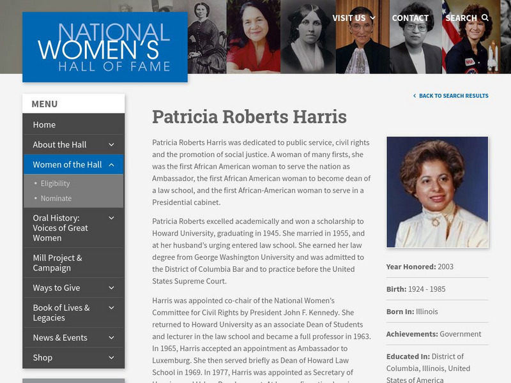Viewport: 511px width, 383px height.
Task: Select Home in the sidebar menu
Action: click(x=45, y=124)
